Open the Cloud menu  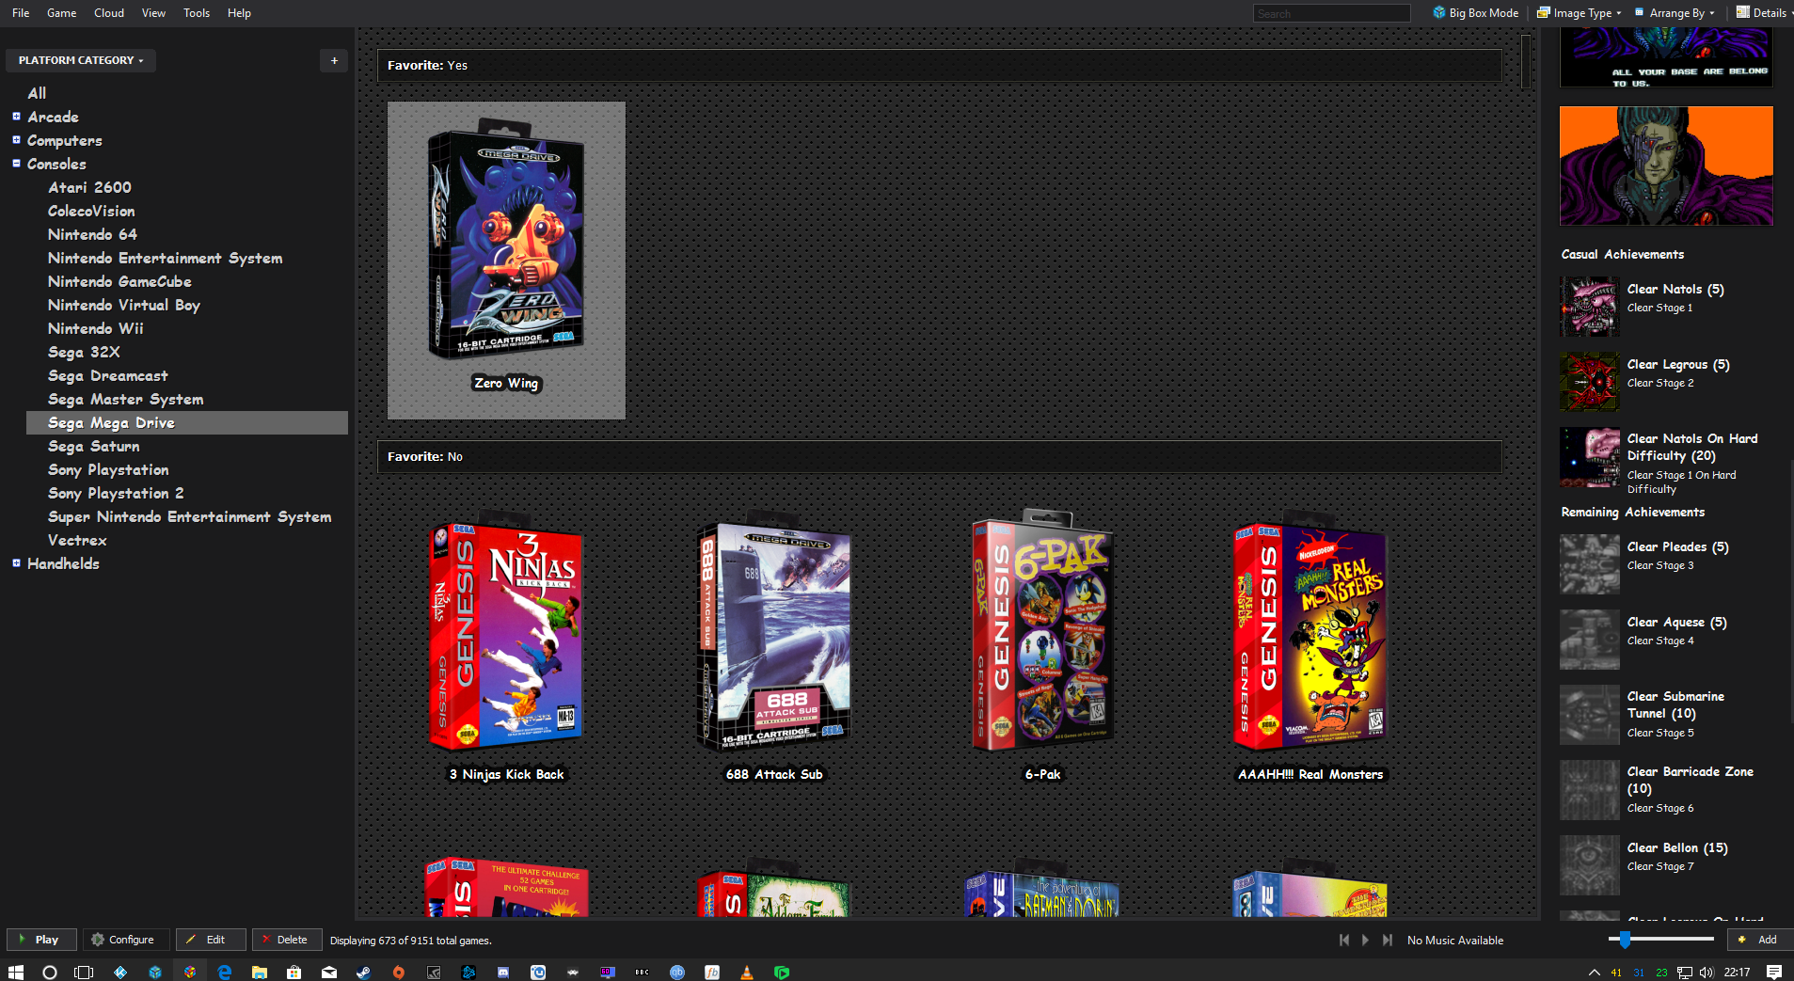coord(109,13)
